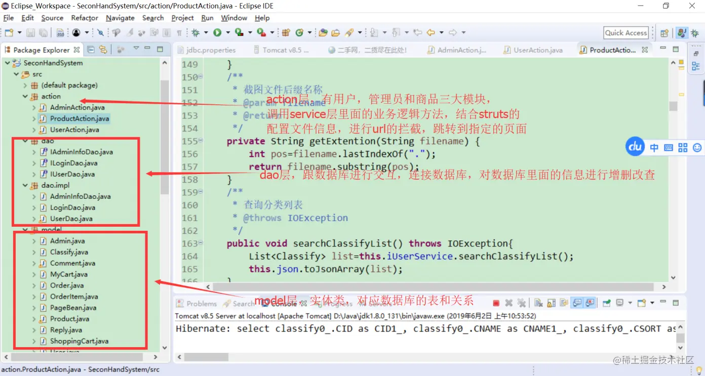The height and width of the screenshot is (376, 705).
Task: Click the Run Last Tool external tools icon
Action: [261, 32]
